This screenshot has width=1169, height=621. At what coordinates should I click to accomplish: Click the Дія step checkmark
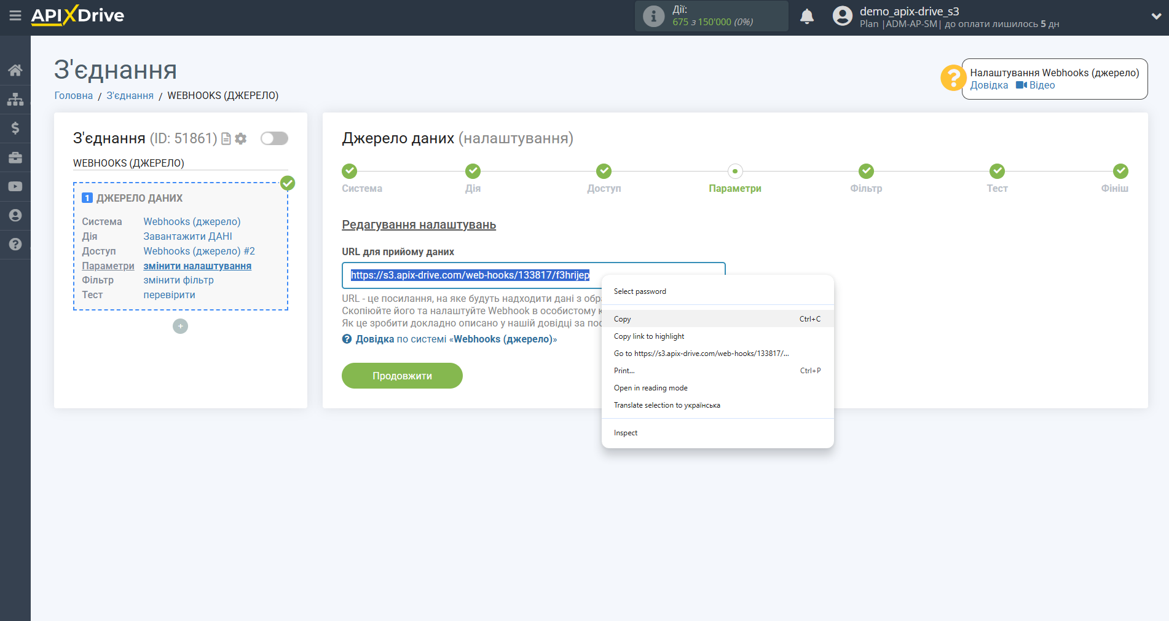473,171
